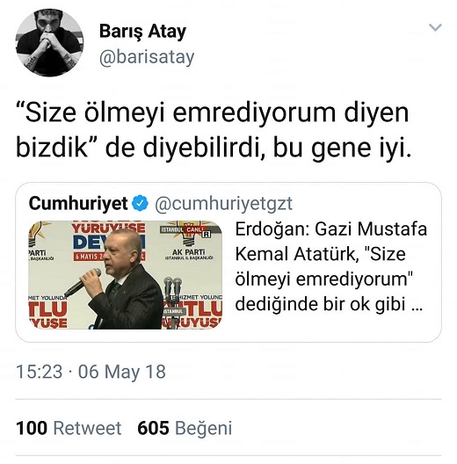Open the Erdoğan speech thumbnail image
Viewport: 457px width, 464px height.
tap(125, 275)
